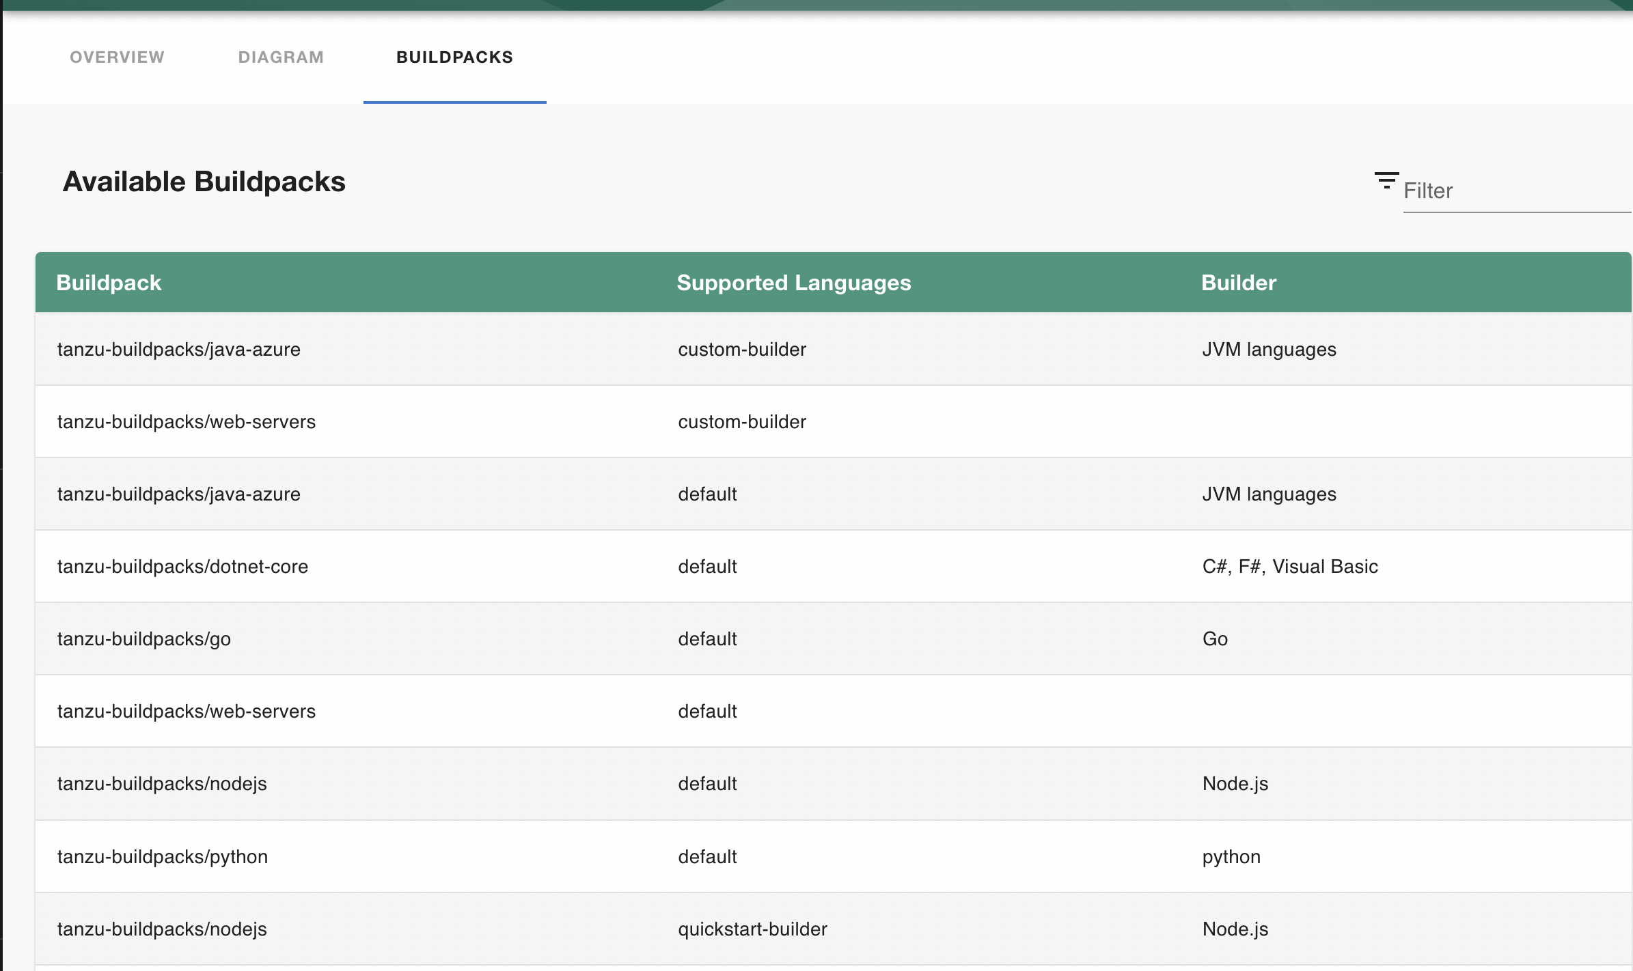Click the Supported Languages column header
The image size is (1633, 971).
[x=793, y=283]
